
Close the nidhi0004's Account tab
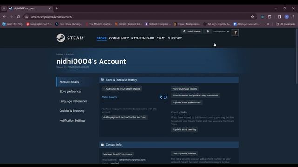coord(50,8)
